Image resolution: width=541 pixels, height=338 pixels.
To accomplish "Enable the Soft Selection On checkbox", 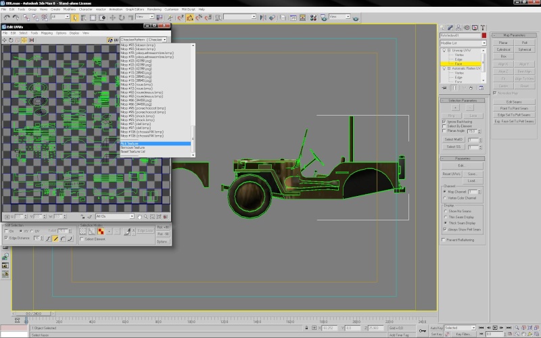I will pyautogui.click(x=7, y=231).
